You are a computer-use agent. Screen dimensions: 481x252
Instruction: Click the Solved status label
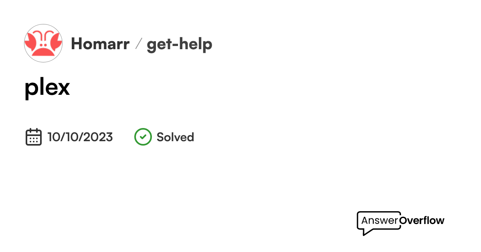tap(175, 137)
